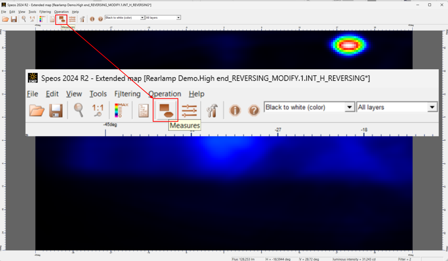The image size is (448, 261).
Task: Click the sliders settings icon in the enlarged toolbar
Action: point(189,110)
